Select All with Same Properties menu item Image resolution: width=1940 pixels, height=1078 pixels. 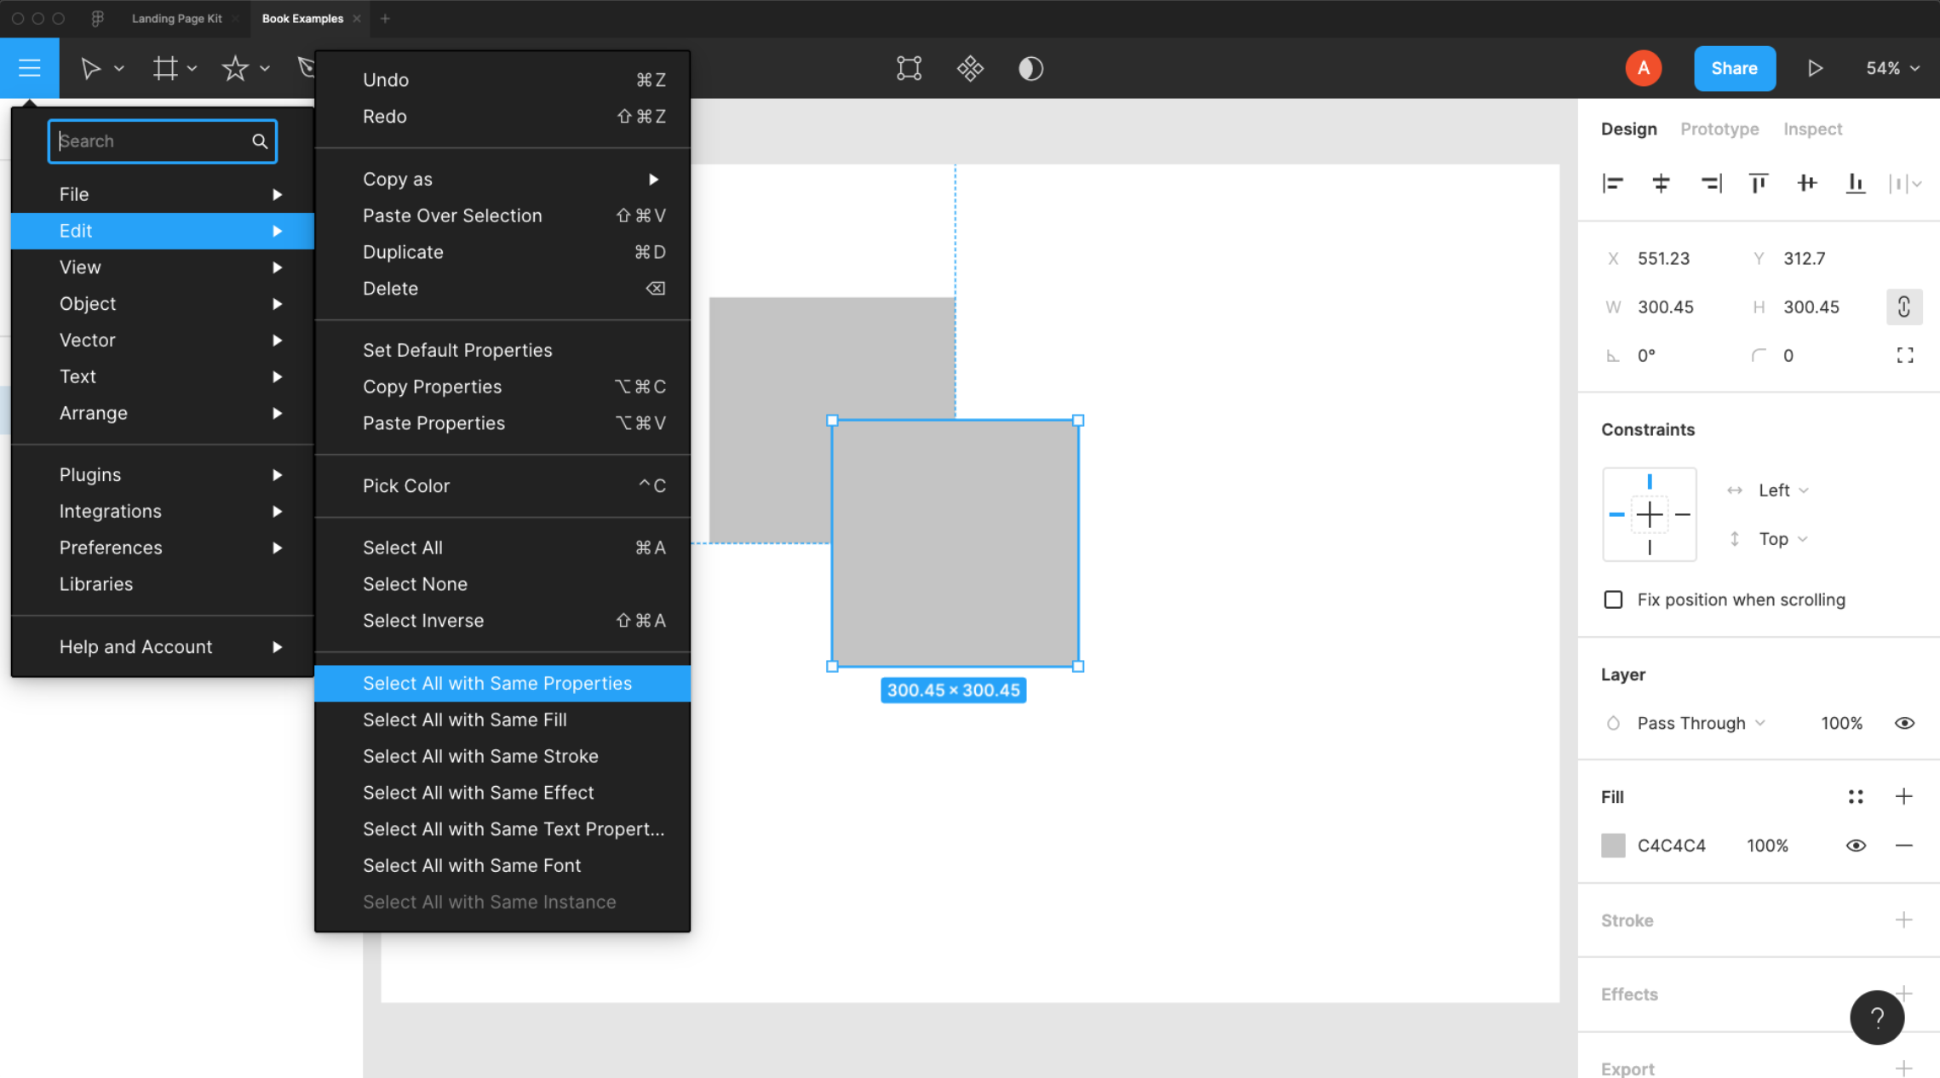(x=496, y=682)
